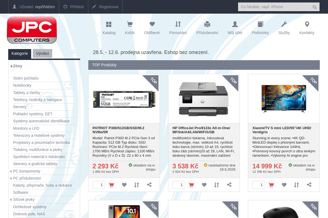
Task: Add Xiaomi TV S mini LED to cart
Action: tap(271, 185)
